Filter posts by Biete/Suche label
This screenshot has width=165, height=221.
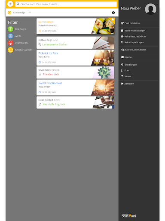[20, 29]
